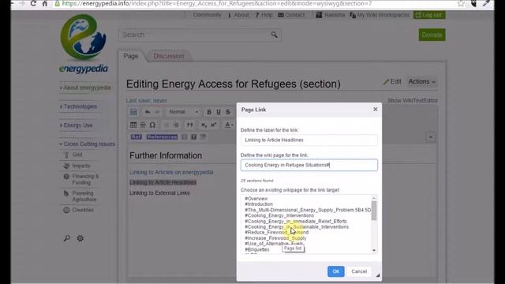Open text color dropdown

tap(228, 125)
